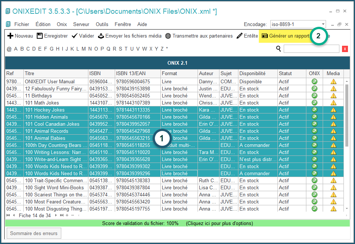Click the Media warning icon for 100 Trait-Specific Commen...
This screenshot has height=244, width=355.
[x=333, y=180]
